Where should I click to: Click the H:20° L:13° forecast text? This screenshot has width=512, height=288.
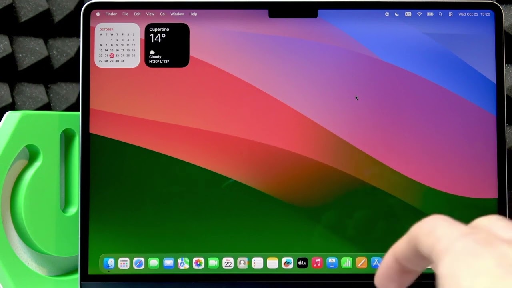(159, 61)
